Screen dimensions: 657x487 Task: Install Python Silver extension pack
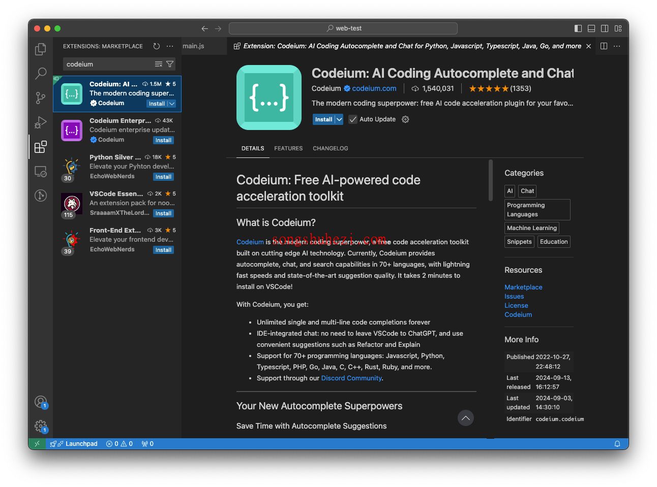[x=163, y=177]
